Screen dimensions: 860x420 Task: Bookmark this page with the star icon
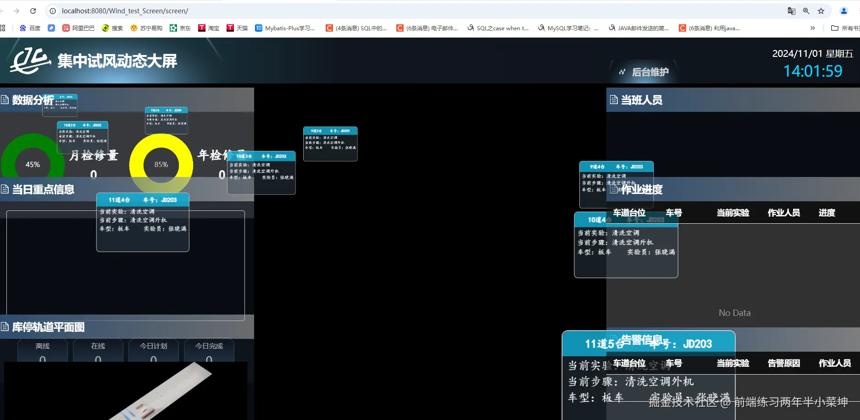point(821,11)
